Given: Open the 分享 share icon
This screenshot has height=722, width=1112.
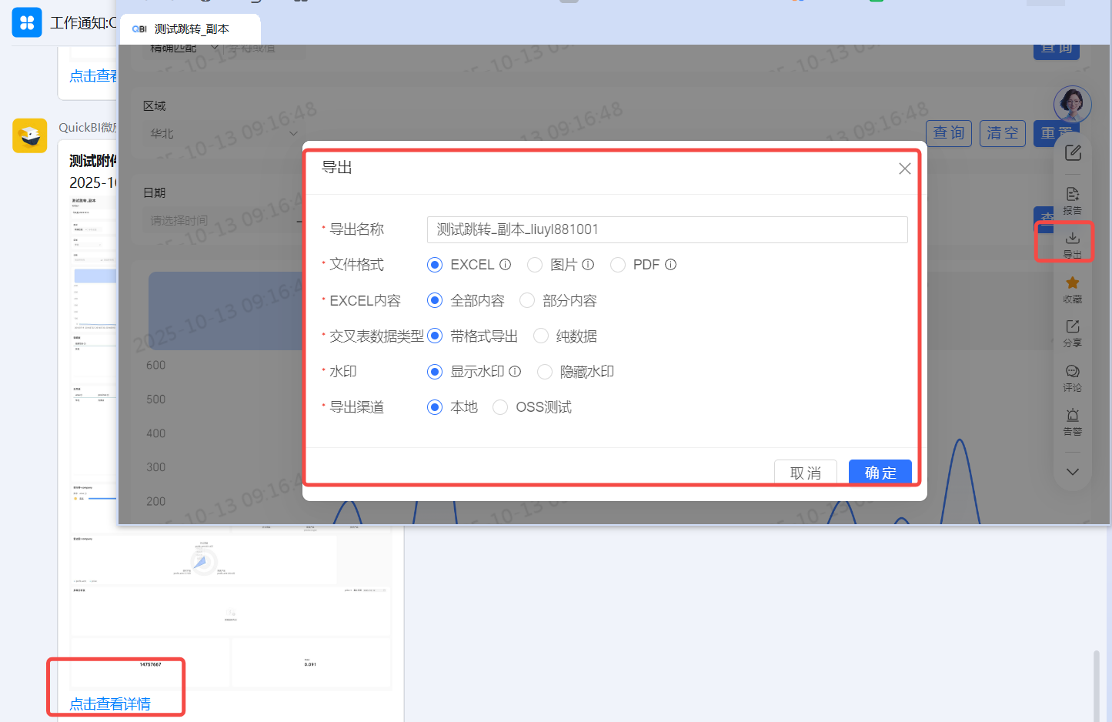Looking at the screenshot, I should (1073, 332).
